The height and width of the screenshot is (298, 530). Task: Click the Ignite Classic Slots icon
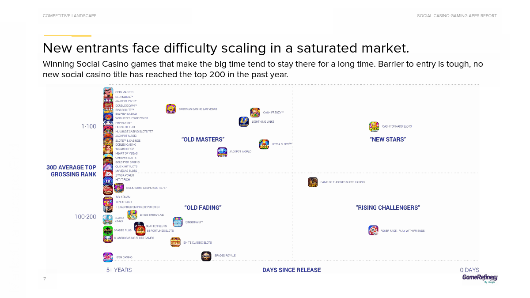coord(175,242)
